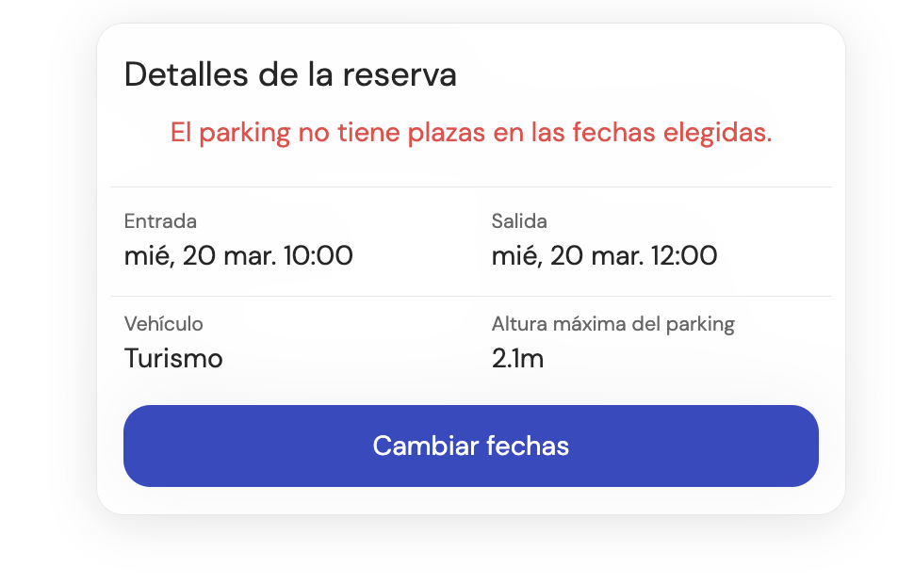
Task: Click the Salida label
Action: pyautogui.click(x=518, y=221)
